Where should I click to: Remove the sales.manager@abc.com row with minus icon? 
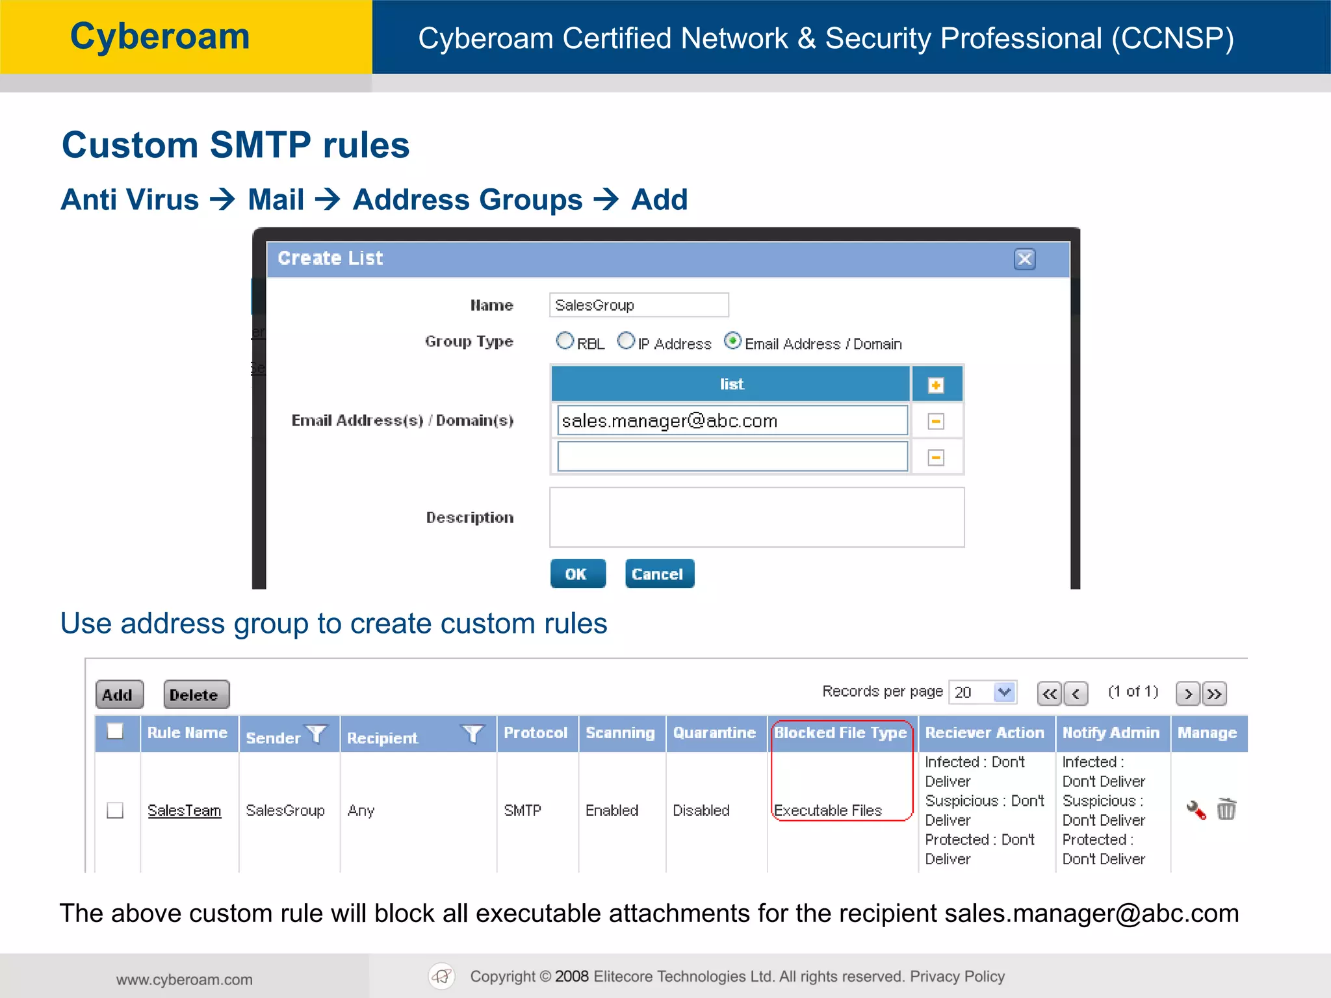pyautogui.click(x=936, y=422)
